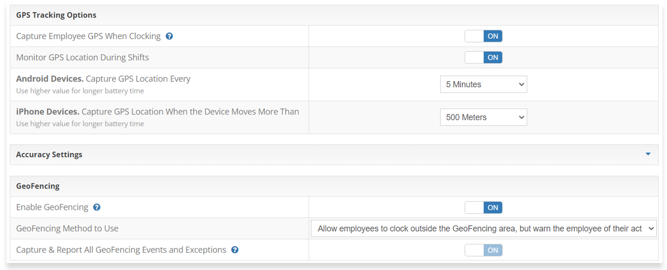Image resolution: width=667 pixels, height=270 pixels.
Task: Toggle Monitor GPS Location During Shifts switch
Action: coord(483,57)
